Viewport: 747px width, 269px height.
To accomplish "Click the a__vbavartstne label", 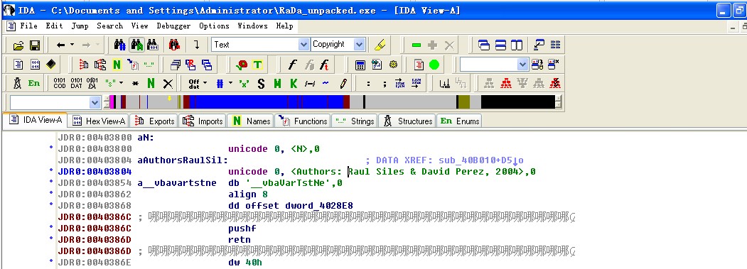I will (x=177, y=183).
